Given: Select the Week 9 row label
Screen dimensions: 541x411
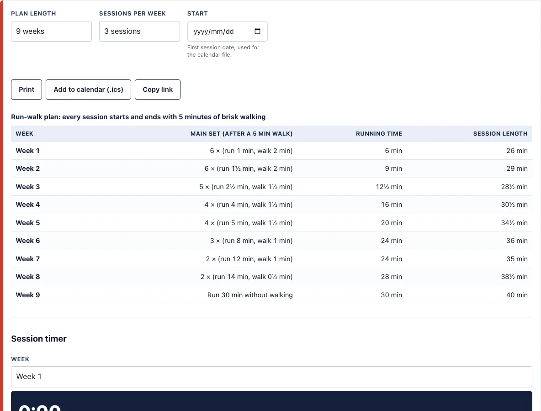Looking at the screenshot, I should click(27, 295).
